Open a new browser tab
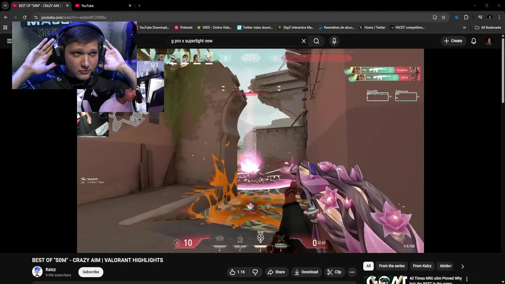The height and width of the screenshot is (284, 505). coord(139,6)
